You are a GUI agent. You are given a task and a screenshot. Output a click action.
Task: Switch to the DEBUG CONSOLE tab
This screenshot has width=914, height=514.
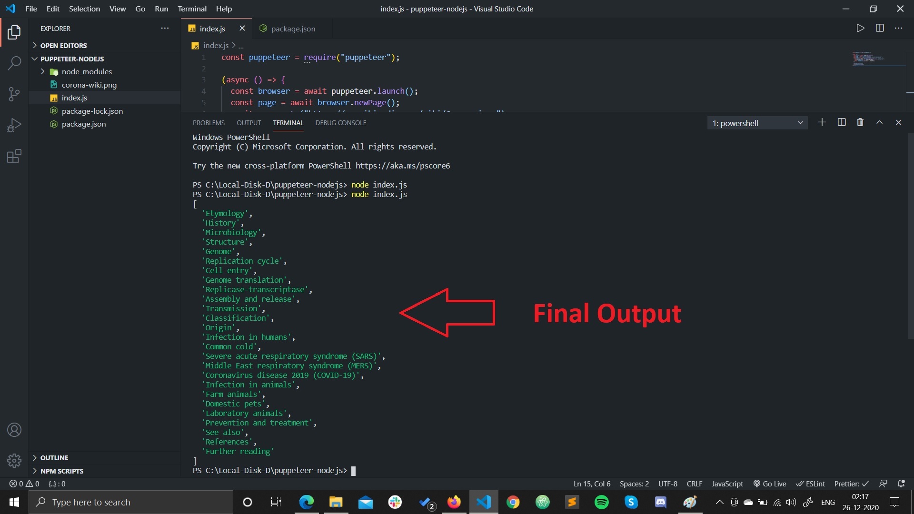(x=341, y=123)
